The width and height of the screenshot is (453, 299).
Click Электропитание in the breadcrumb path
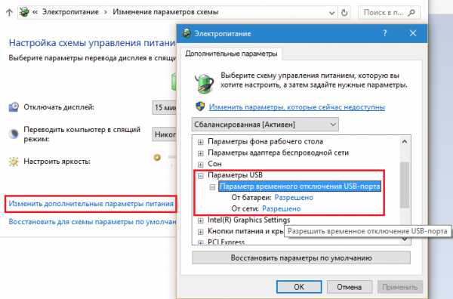(70, 12)
